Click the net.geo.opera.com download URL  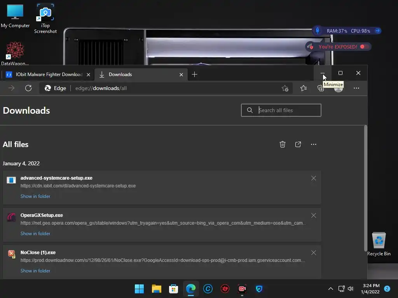(163, 223)
